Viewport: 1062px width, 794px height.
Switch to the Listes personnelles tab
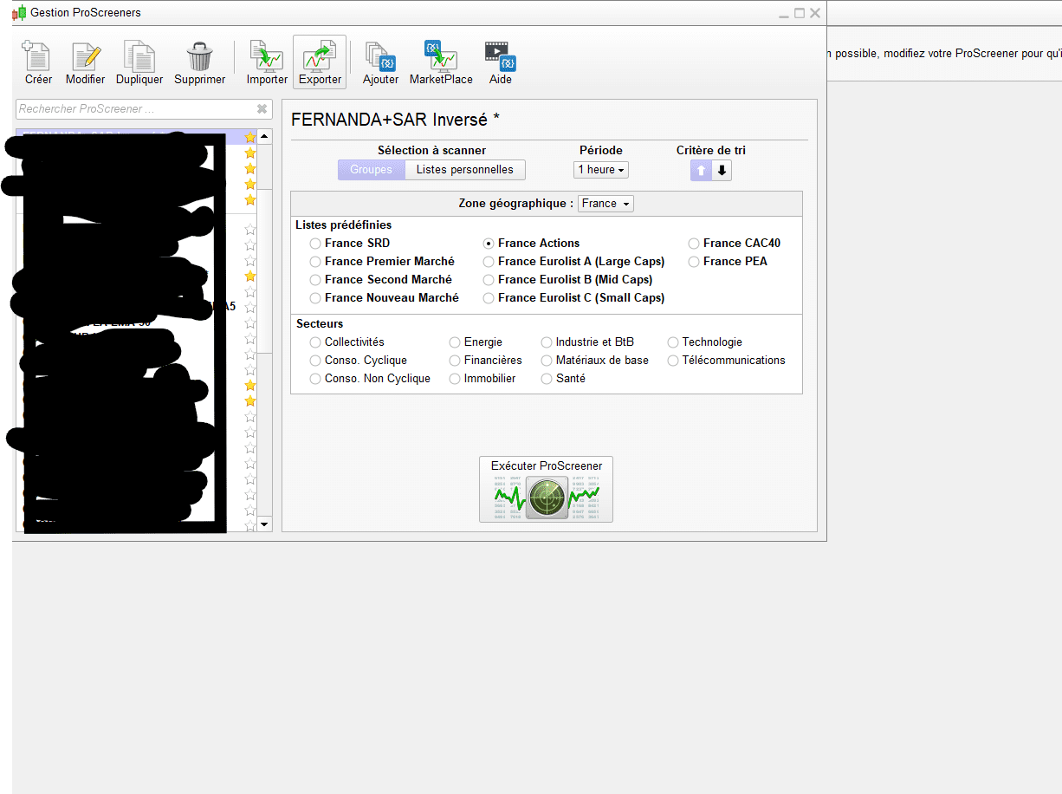[465, 170]
